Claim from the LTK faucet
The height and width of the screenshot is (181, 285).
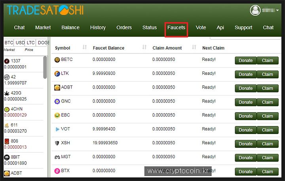pyautogui.click(x=268, y=74)
